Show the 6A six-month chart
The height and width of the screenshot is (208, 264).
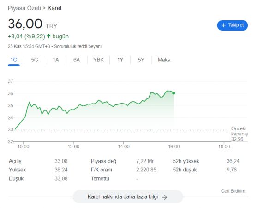(77, 60)
